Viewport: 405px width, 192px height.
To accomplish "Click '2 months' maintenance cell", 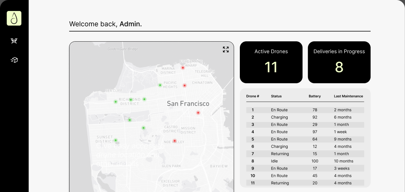I will pos(342,110).
